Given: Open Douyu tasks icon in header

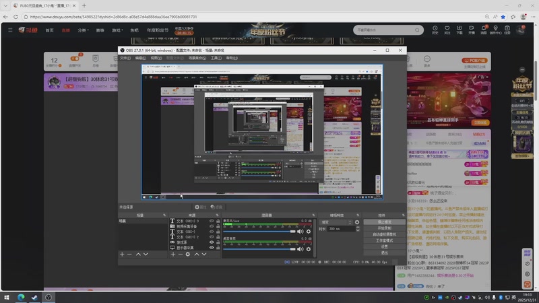Looking at the screenshot, I should pyautogui.click(x=507, y=30).
